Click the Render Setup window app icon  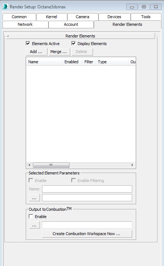point(5,7)
